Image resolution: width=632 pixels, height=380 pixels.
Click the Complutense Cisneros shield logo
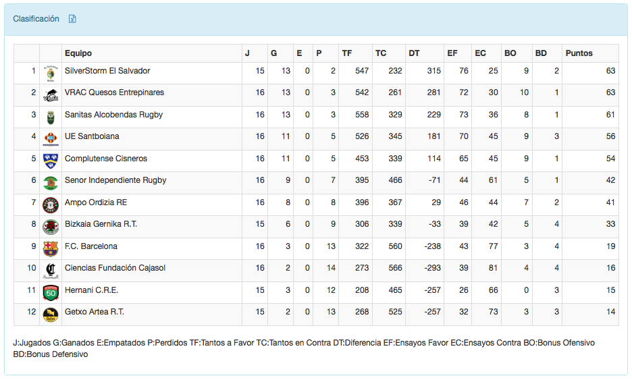click(50, 161)
